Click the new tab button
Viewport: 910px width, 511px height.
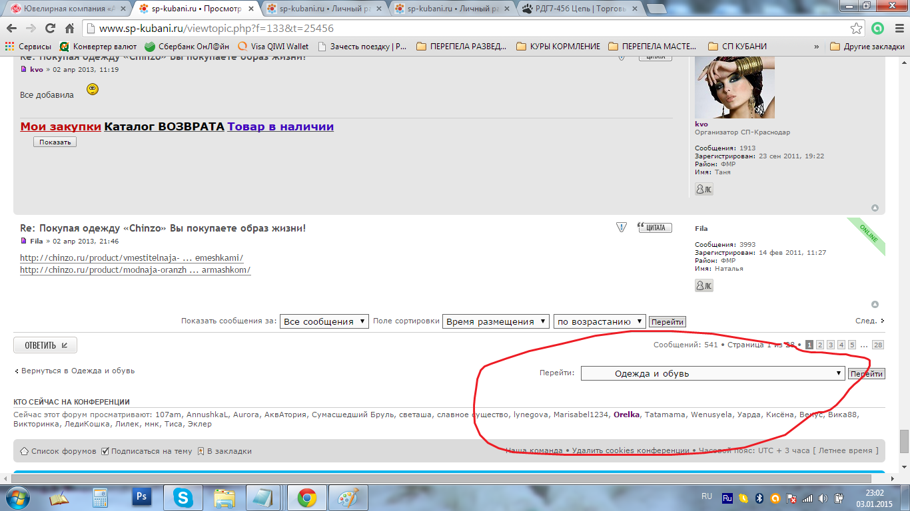pyautogui.click(x=657, y=9)
